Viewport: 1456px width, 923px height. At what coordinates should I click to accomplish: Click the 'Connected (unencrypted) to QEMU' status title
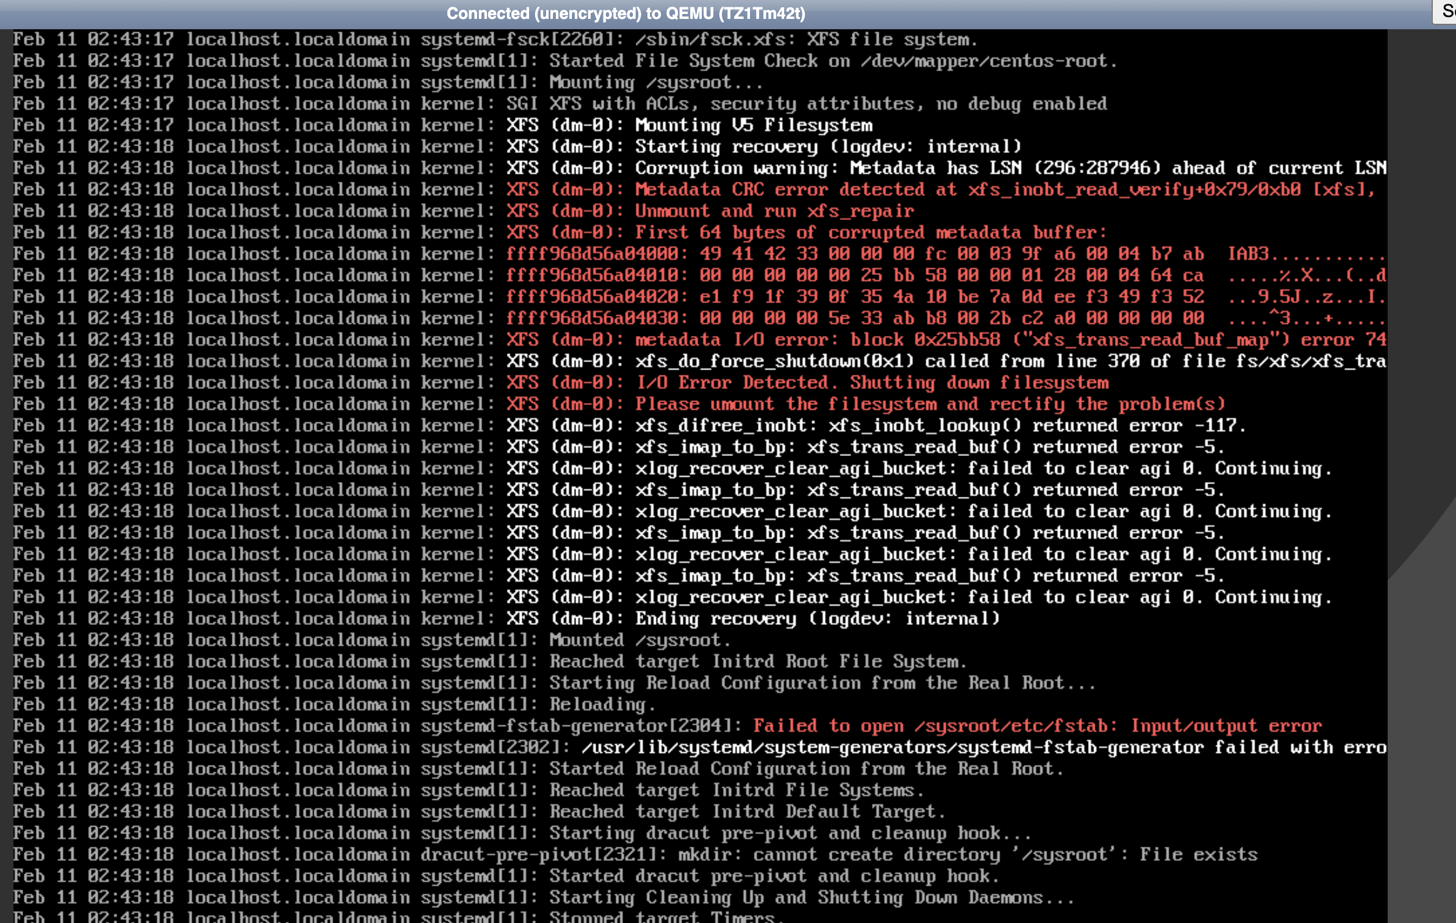click(625, 13)
